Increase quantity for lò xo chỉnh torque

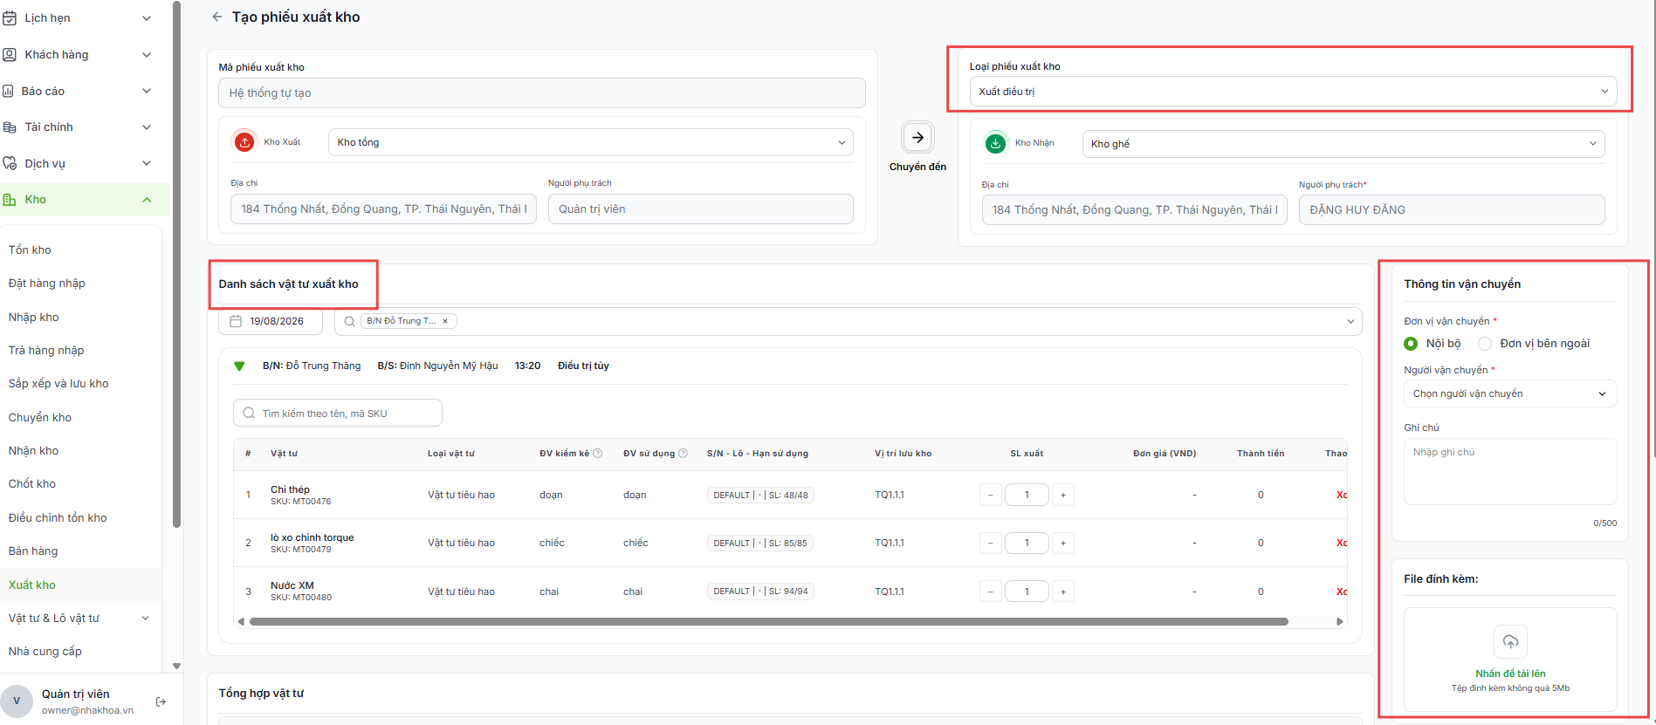(1062, 543)
